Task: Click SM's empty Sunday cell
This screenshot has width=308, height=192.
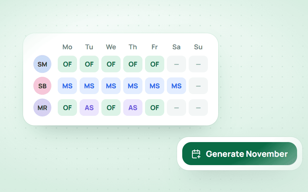Action: pyautogui.click(x=198, y=64)
